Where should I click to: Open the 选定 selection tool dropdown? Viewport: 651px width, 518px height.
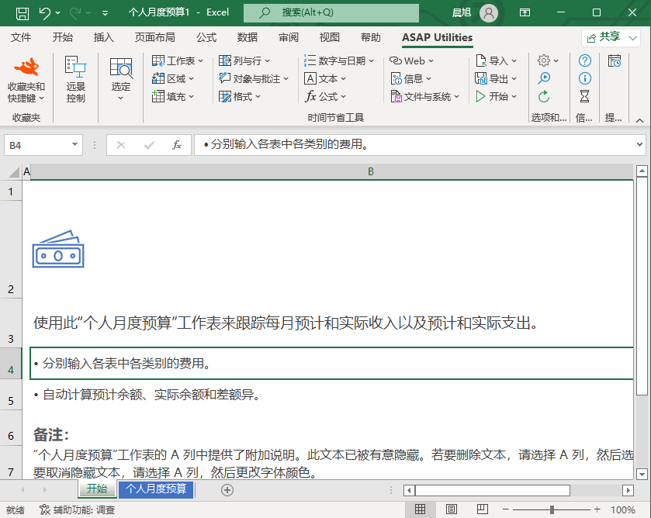pyautogui.click(x=121, y=80)
